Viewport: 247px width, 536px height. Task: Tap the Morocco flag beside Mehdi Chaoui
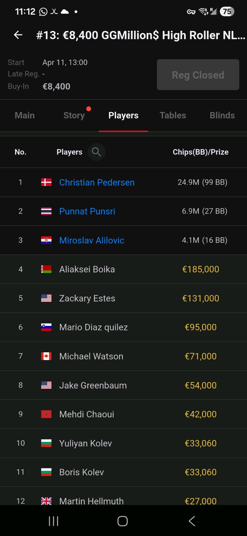click(x=46, y=414)
